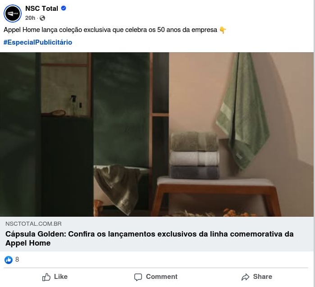The height and width of the screenshot is (287, 315).
Task: Like the Appel Home post
Action: point(55,277)
